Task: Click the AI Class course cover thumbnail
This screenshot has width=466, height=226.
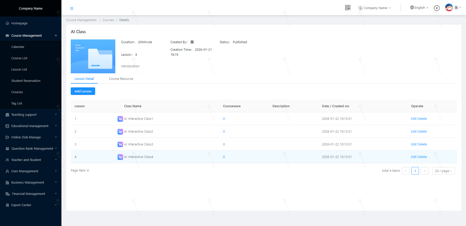Action: 93,56
